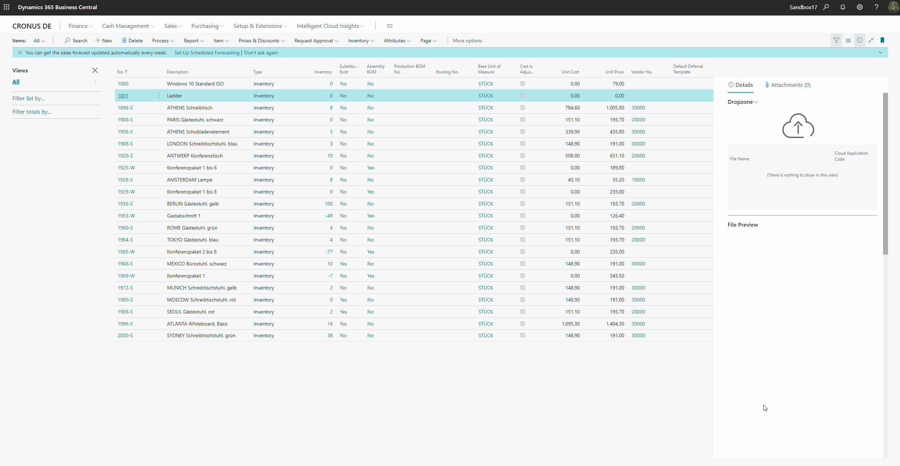Click the settings gear icon

click(x=860, y=7)
